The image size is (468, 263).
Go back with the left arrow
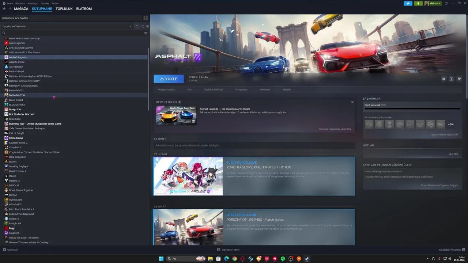point(4,8)
